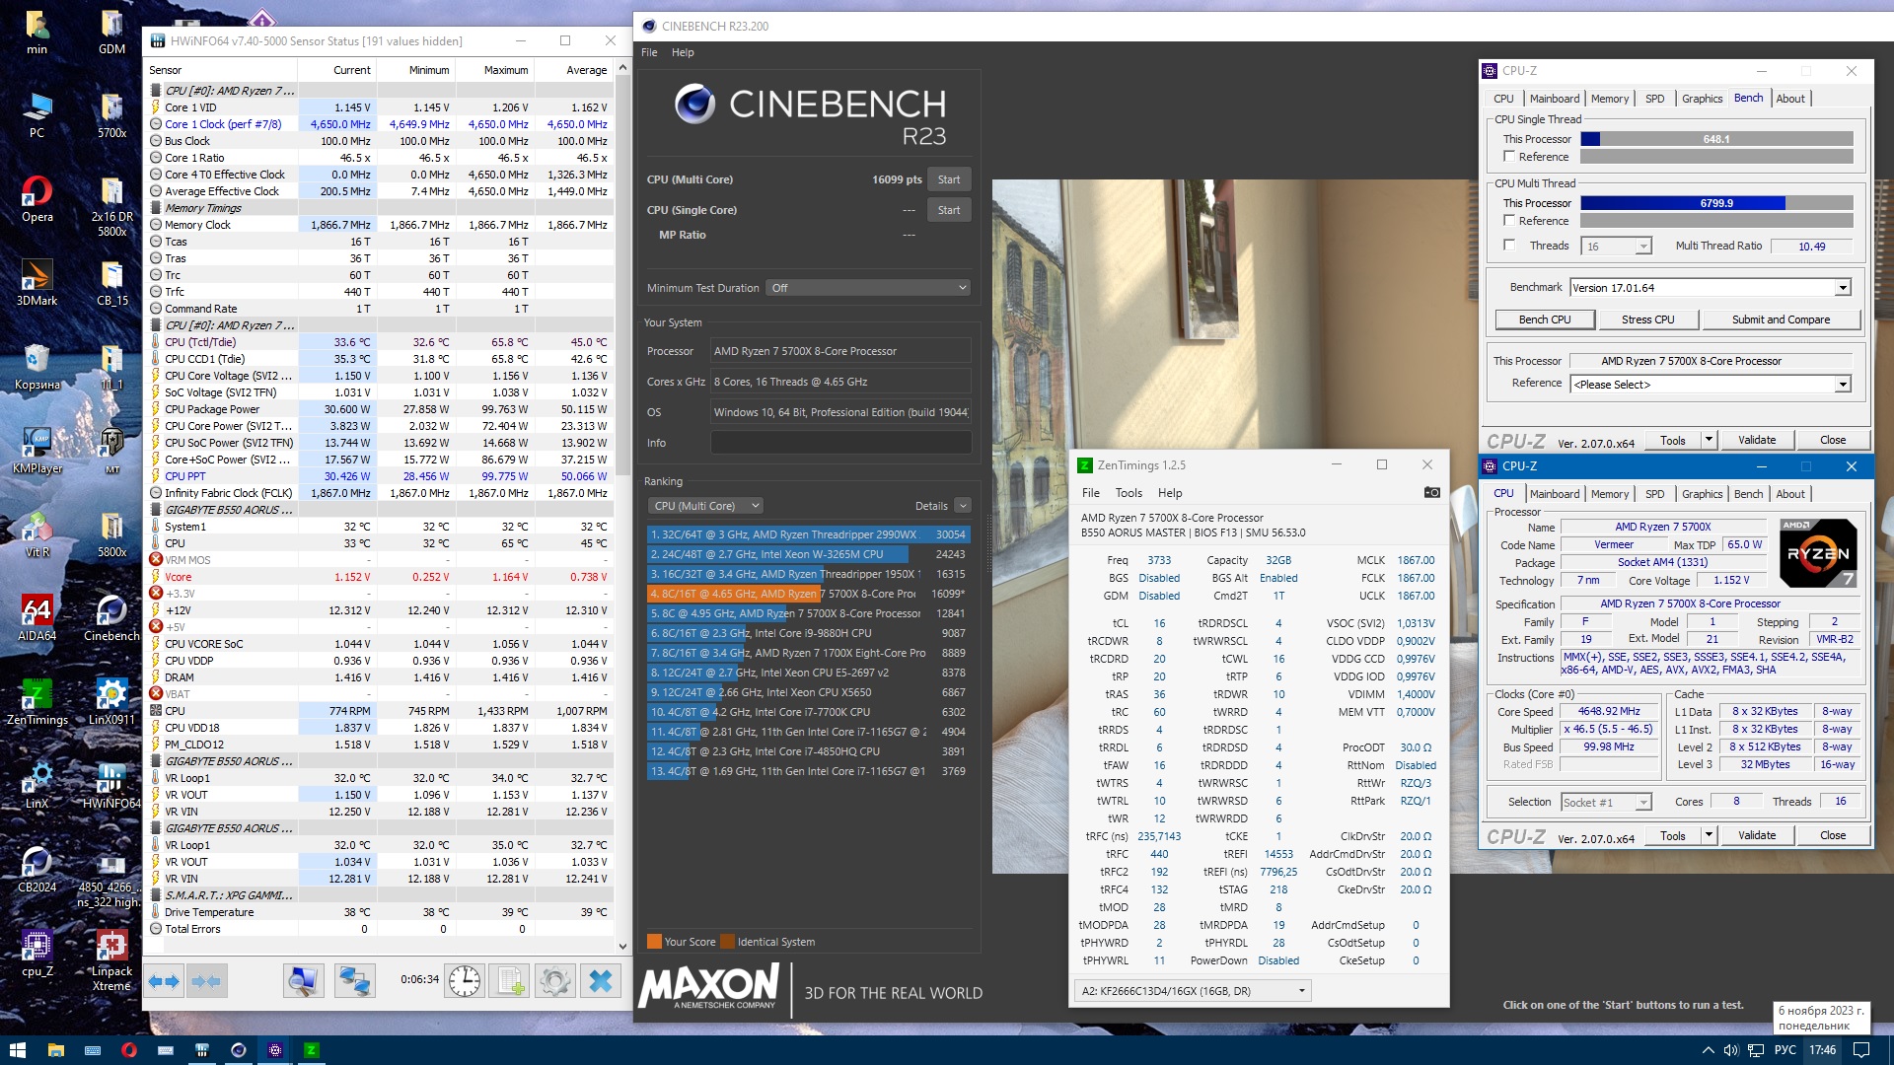
Task: Click Opera icon in taskbar
Action: (128, 1050)
